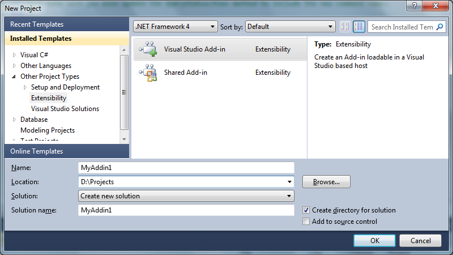
Task: Click the OK button
Action: (x=374, y=240)
